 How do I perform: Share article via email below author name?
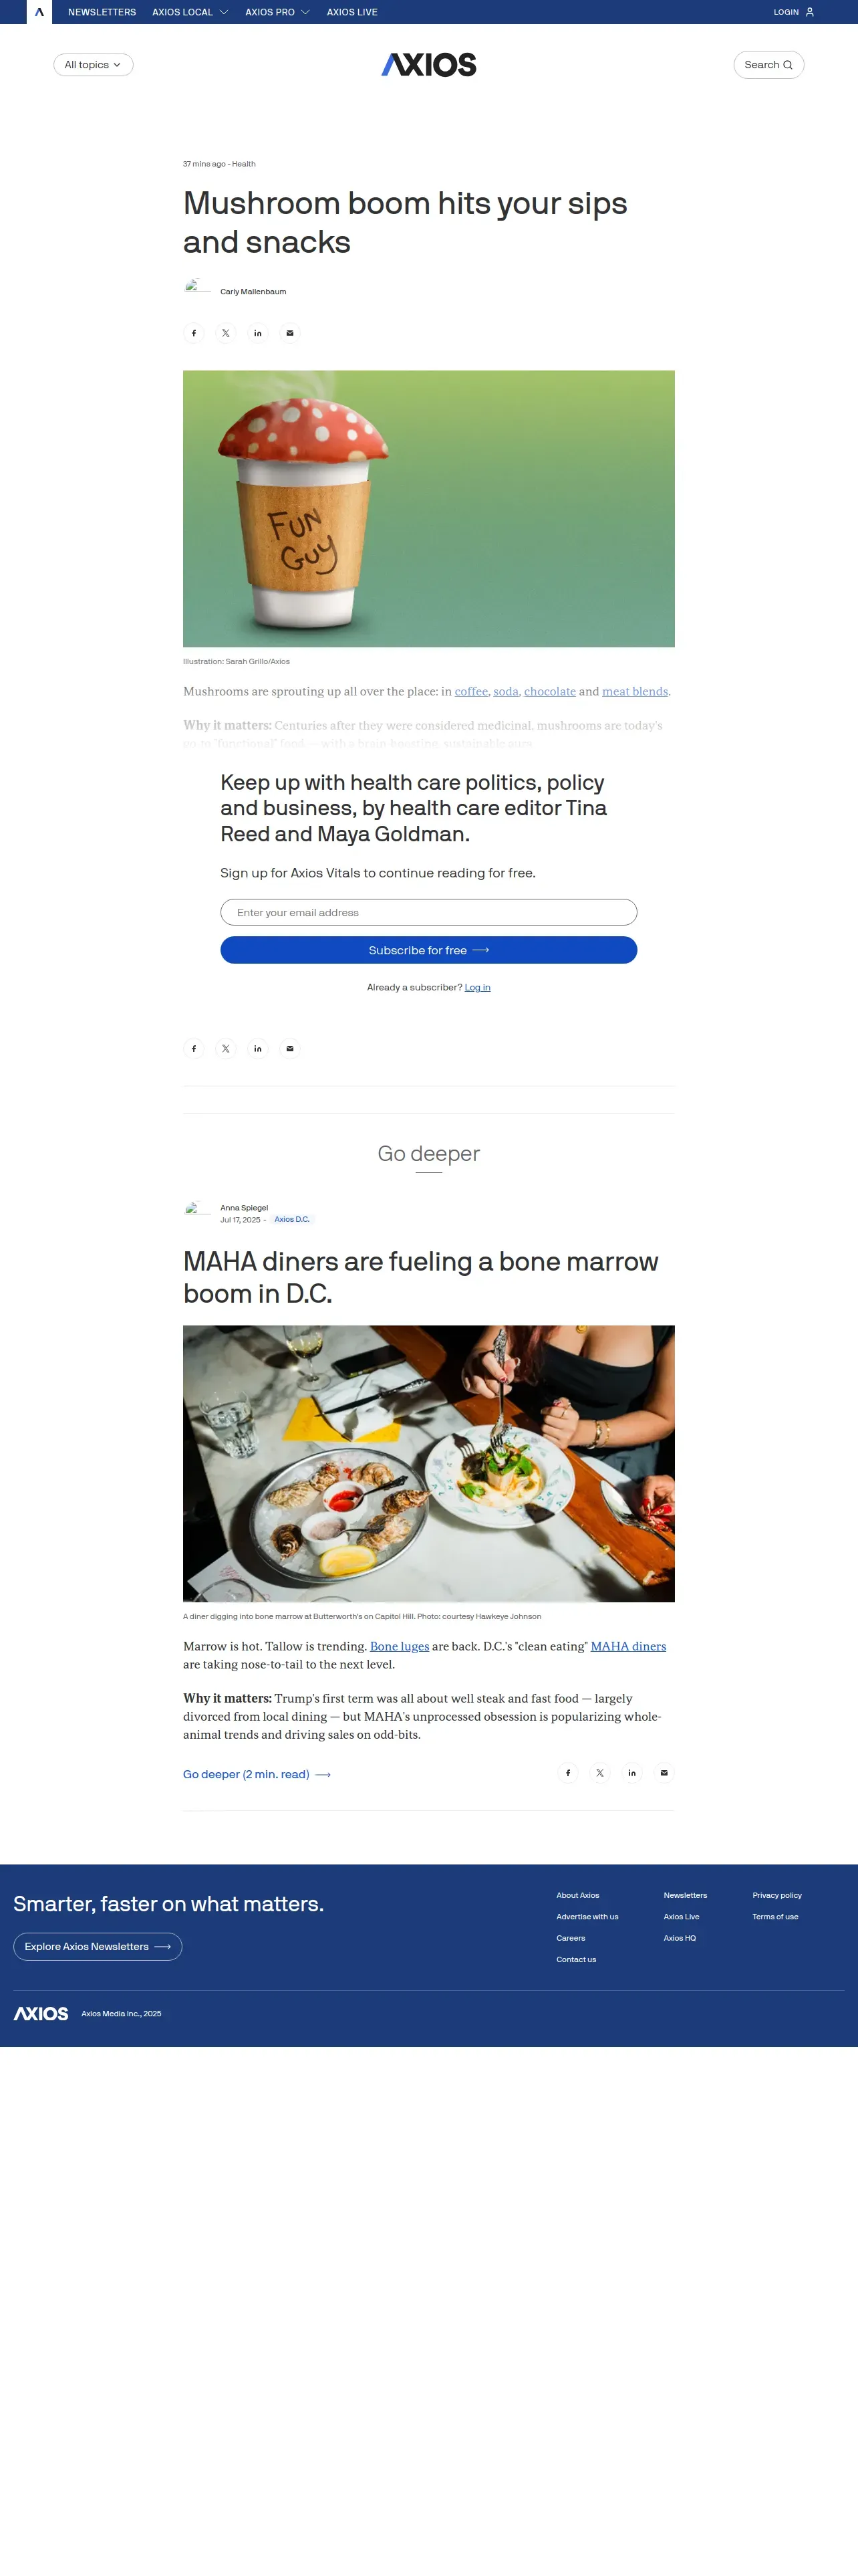(289, 333)
